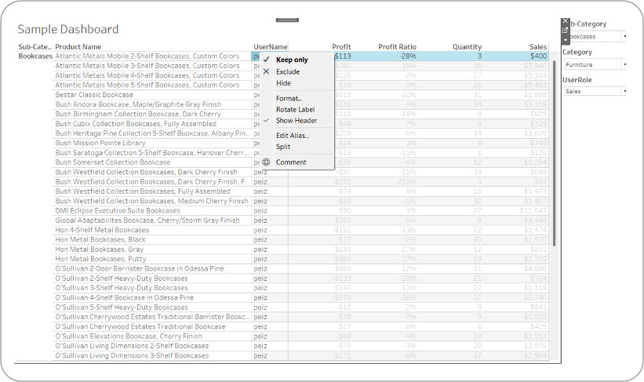Select Bush Andora Bookcase, Maple/Graphite Gray row

click(138, 104)
